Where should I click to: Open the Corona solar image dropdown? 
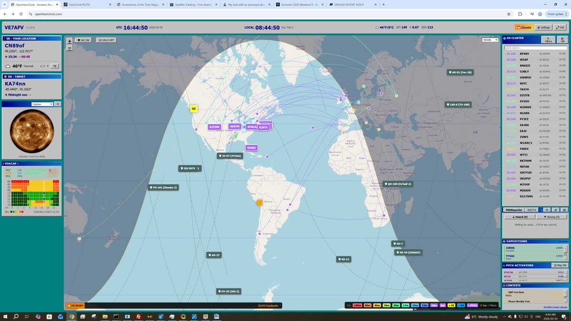42,104
